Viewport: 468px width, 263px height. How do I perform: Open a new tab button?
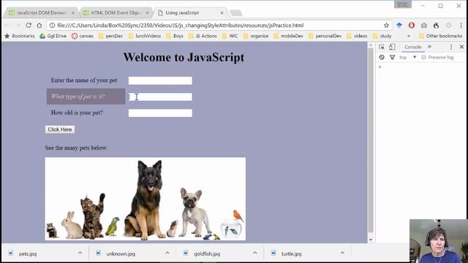(x=235, y=13)
